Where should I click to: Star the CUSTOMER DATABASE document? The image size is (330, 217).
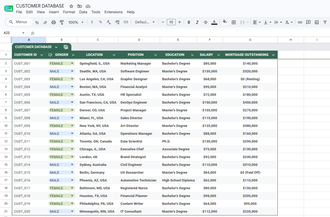click(71, 6)
